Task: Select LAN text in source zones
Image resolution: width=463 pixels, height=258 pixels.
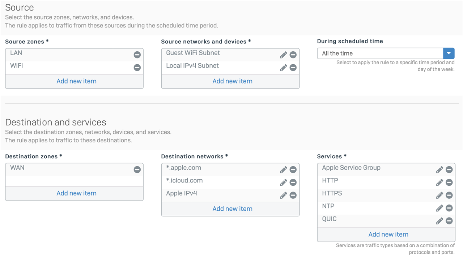Action: click(x=16, y=53)
